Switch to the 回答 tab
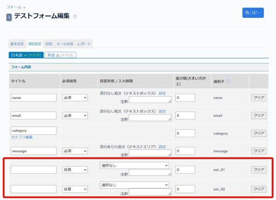This screenshot has width=276, height=200. (49, 44)
